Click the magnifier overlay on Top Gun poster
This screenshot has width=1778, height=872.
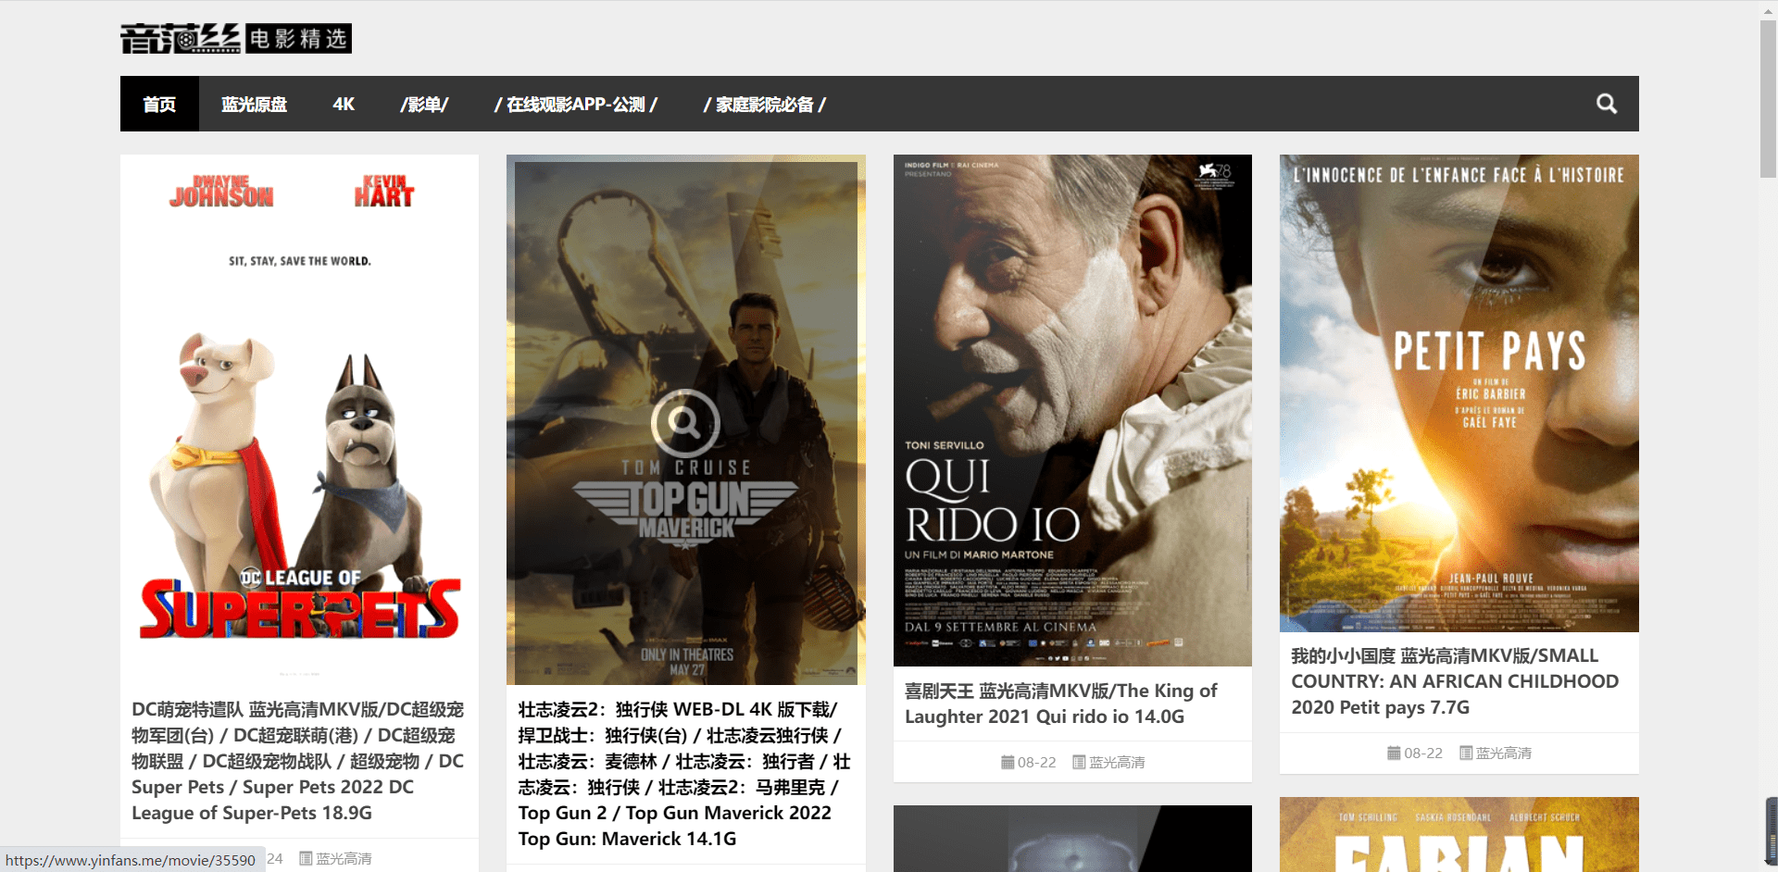pyautogui.click(x=685, y=423)
